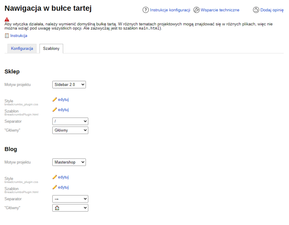This screenshot has width=289, height=225.
Task: Select the Szablony tab
Action: tap(51, 49)
